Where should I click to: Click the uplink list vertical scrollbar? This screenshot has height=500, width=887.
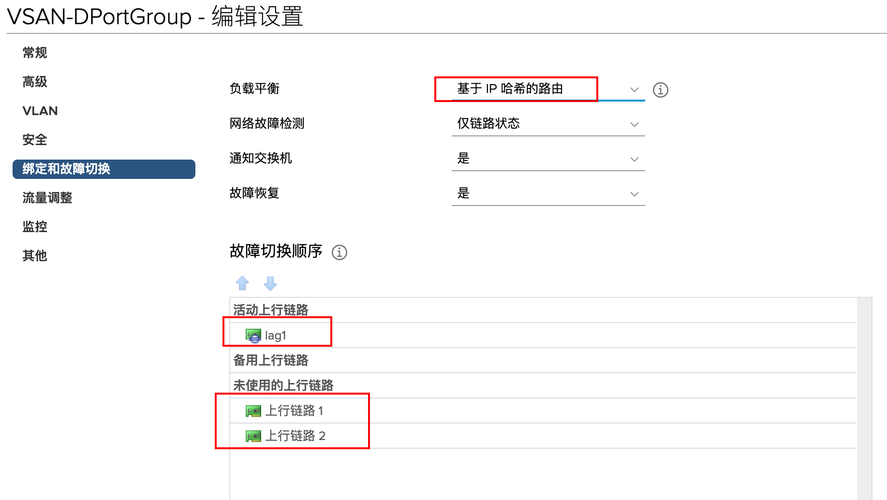[864, 397]
